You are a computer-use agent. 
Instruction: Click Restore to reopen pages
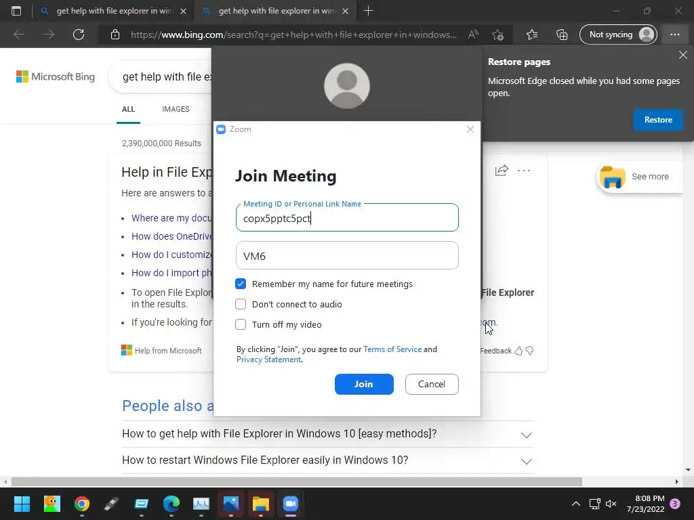coord(658,120)
